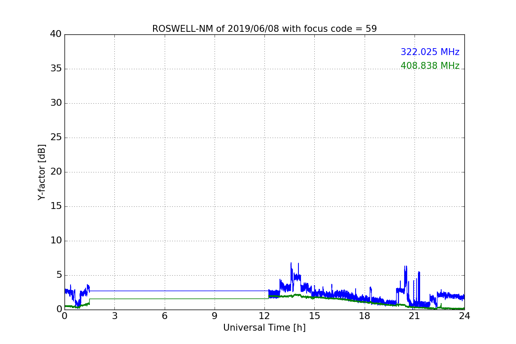Viewport: 516px width, 344px height.
Task: Click the Universal Time [h] axis label
Action: pyautogui.click(x=264, y=328)
